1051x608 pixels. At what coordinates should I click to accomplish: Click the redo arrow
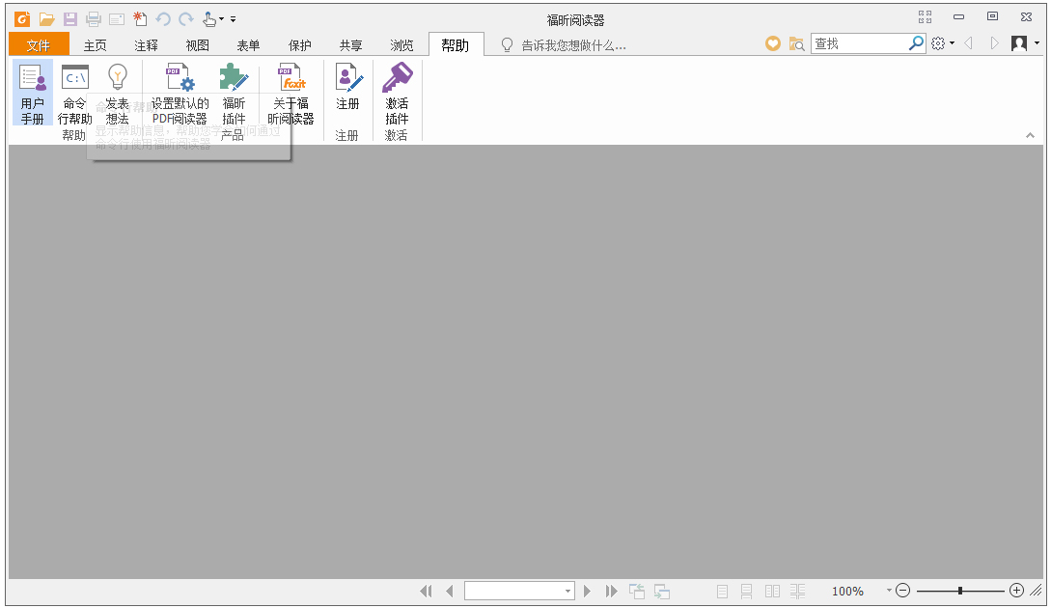click(186, 19)
